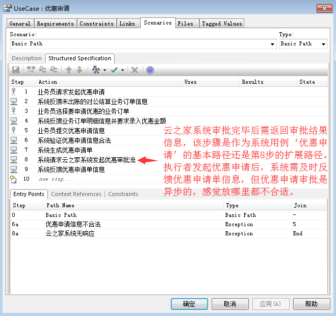Viewport: 336px width, 316px height.
Task: Click the 确定 button
Action: [x=189, y=304]
